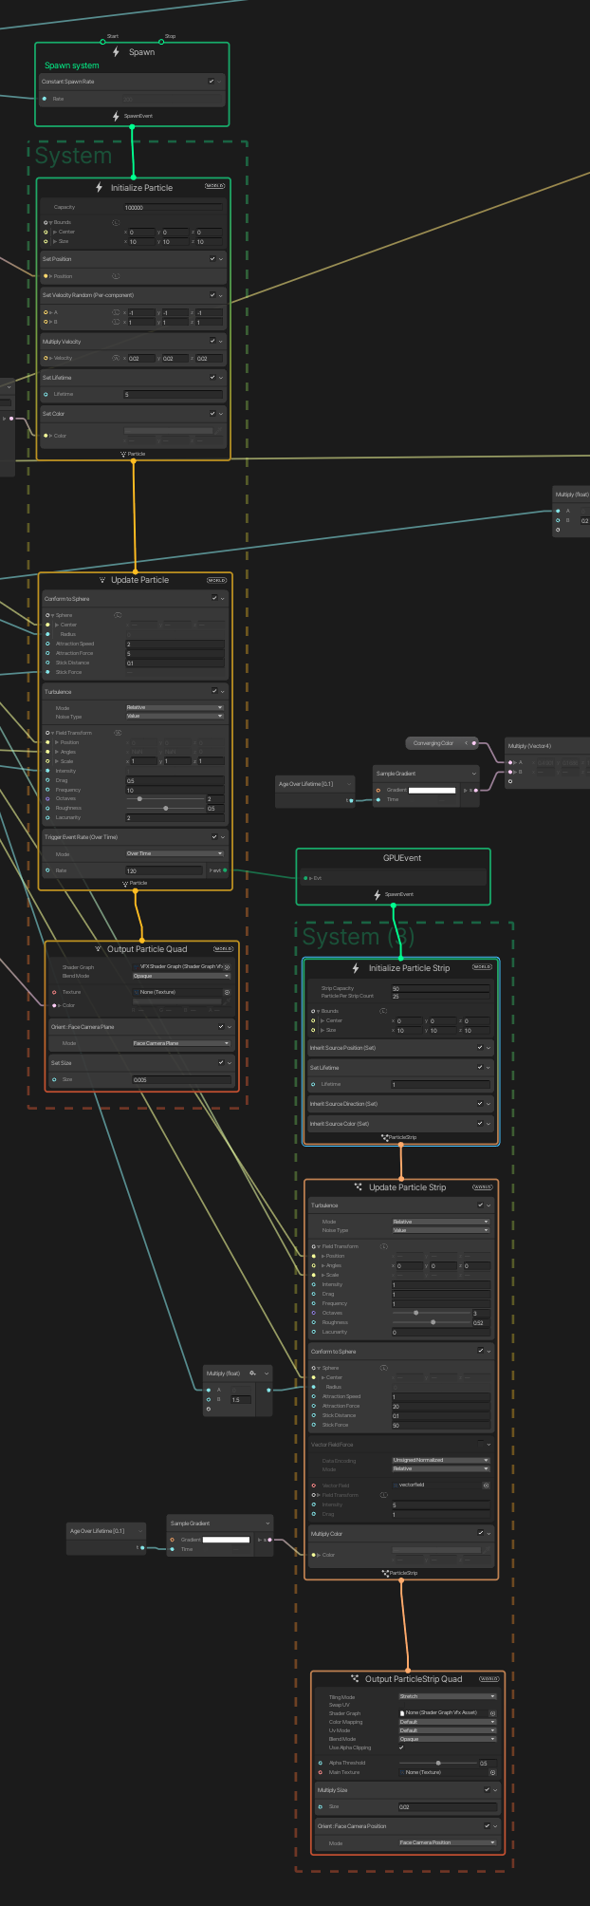Click the WORLD space badge on Output Particle Quad

coord(223,948)
